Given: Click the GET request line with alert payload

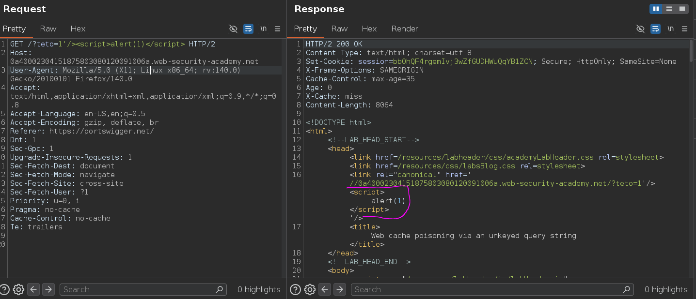Looking at the screenshot, I should (x=112, y=44).
